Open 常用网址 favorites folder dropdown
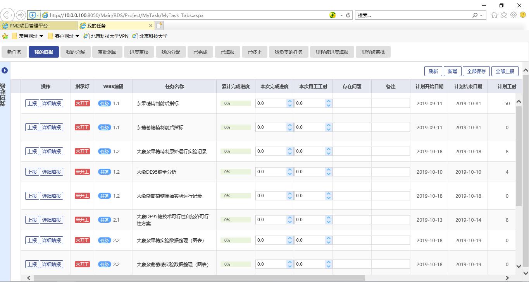The height and width of the screenshot is (282, 529). [x=28, y=36]
